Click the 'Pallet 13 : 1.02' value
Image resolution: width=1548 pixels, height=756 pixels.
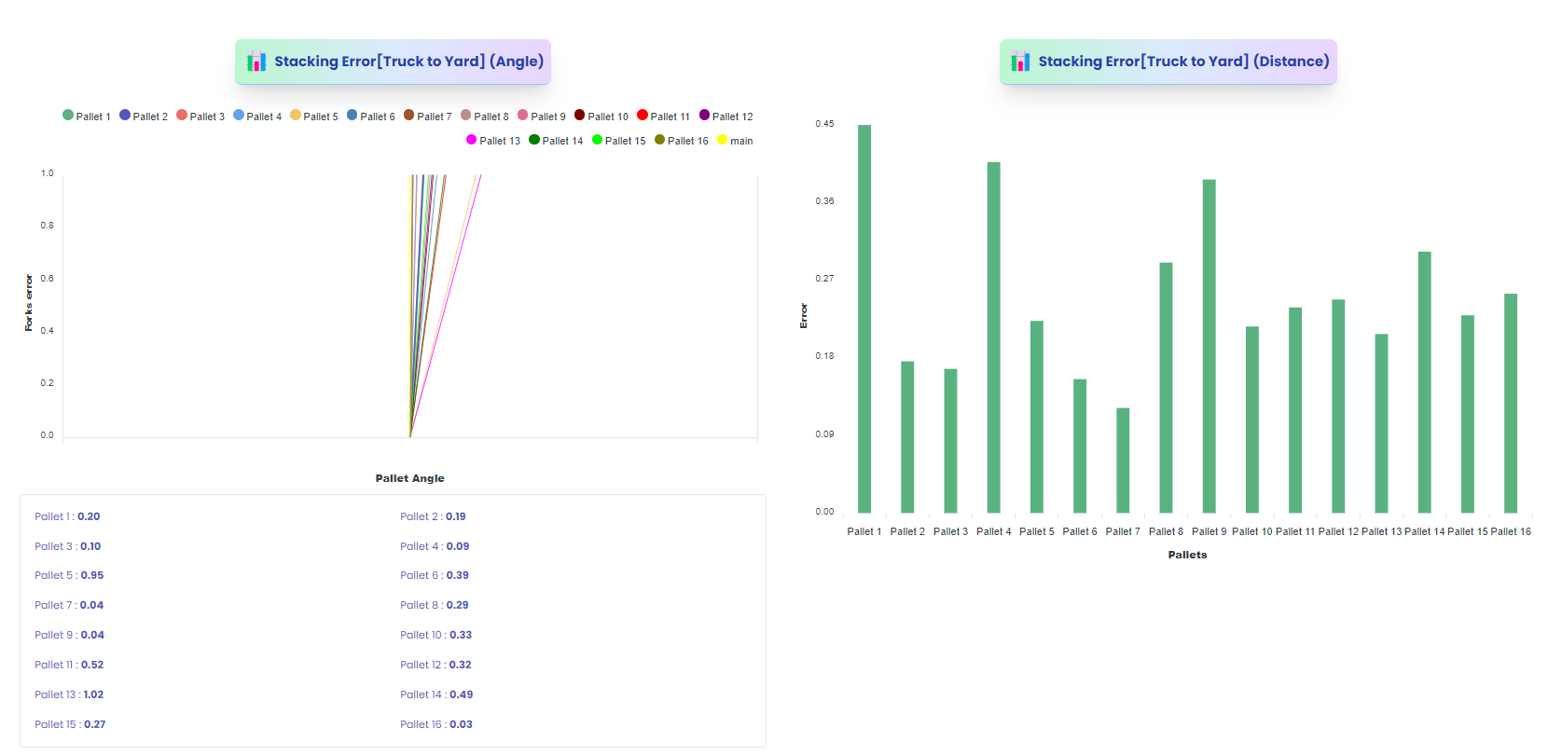(x=69, y=694)
